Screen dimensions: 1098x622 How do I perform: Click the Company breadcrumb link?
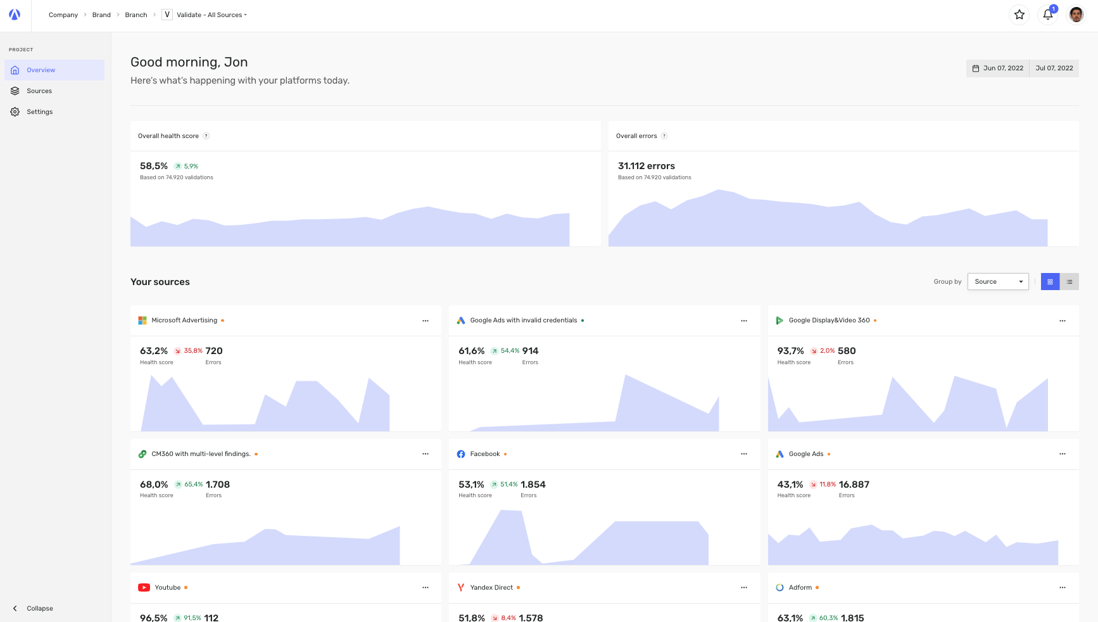tap(63, 15)
